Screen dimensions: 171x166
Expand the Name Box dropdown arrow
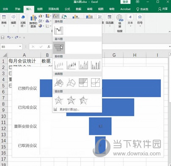coord(20,47)
